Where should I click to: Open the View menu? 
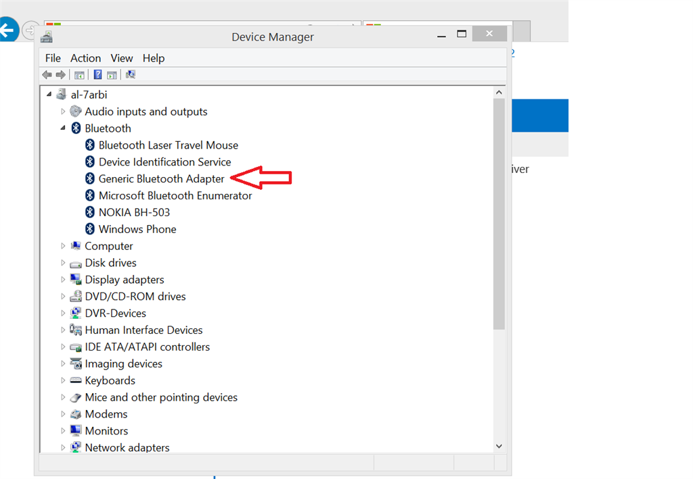coord(122,58)
